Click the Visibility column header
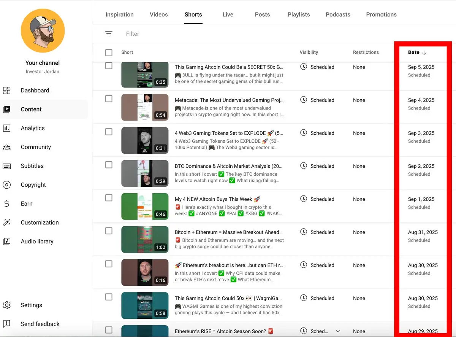 pos(309,52)
